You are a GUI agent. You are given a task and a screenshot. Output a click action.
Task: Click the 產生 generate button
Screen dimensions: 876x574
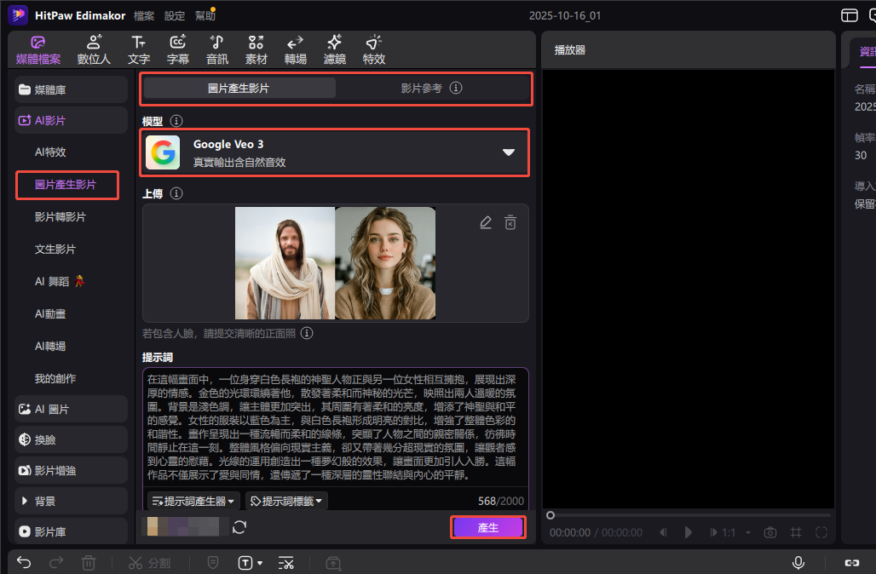(x=488, y=528)
